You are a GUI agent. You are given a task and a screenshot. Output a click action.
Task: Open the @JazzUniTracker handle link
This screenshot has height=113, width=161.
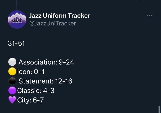pyautogui.click(x=53, y=23)
